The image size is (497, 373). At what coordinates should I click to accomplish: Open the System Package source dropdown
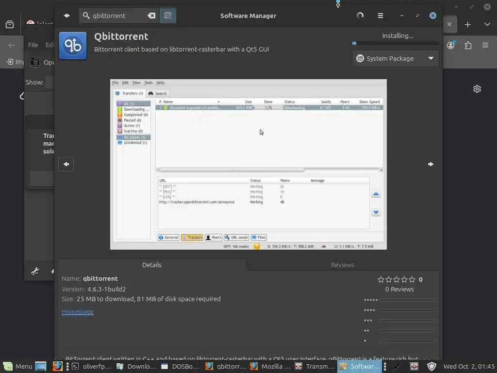[396, 58]
